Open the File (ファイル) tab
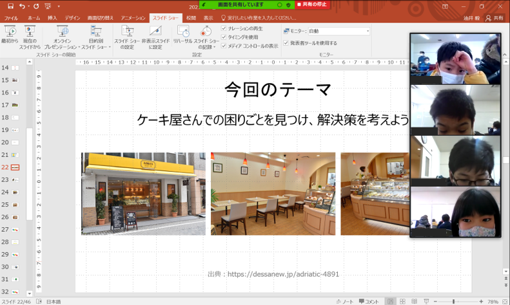The width and height of the screenshot is (510, 305). click(x=11, y=18)
